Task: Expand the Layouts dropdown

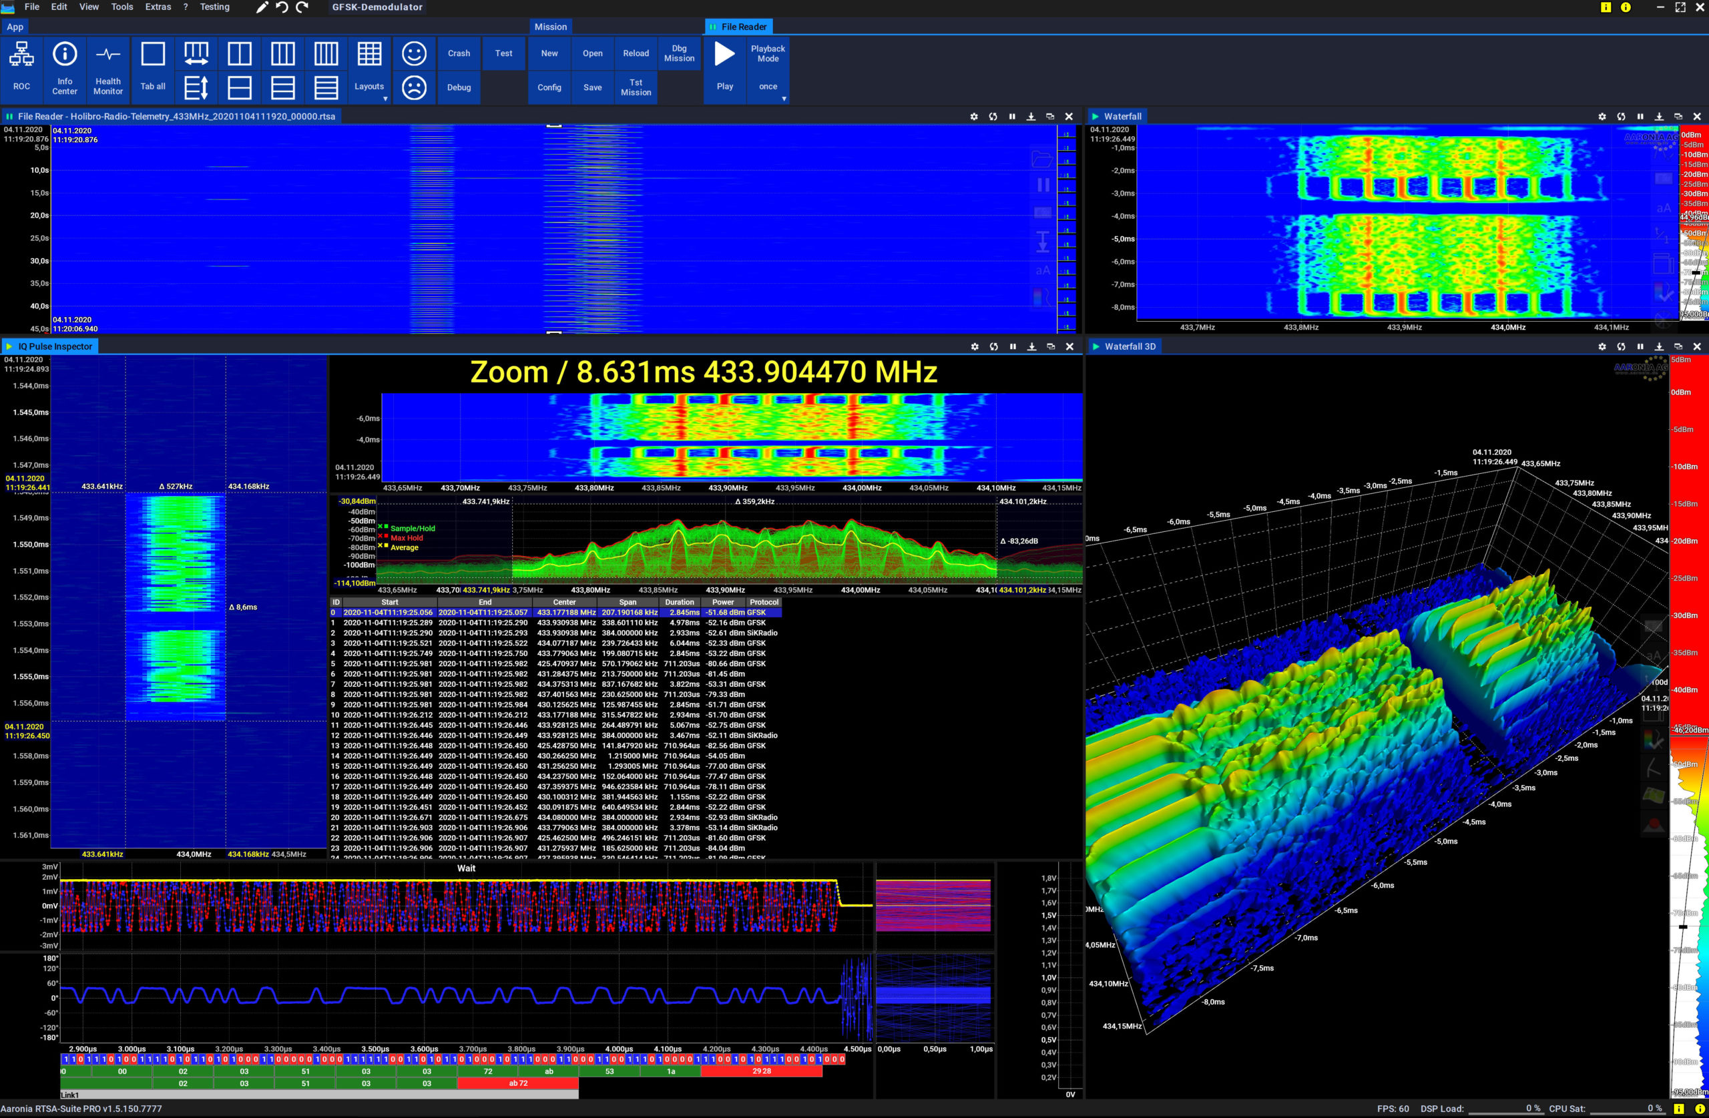Action: point(385,98)
